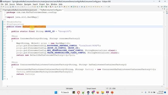Expand the Debug launch dropdown arrow

[39, 7]
